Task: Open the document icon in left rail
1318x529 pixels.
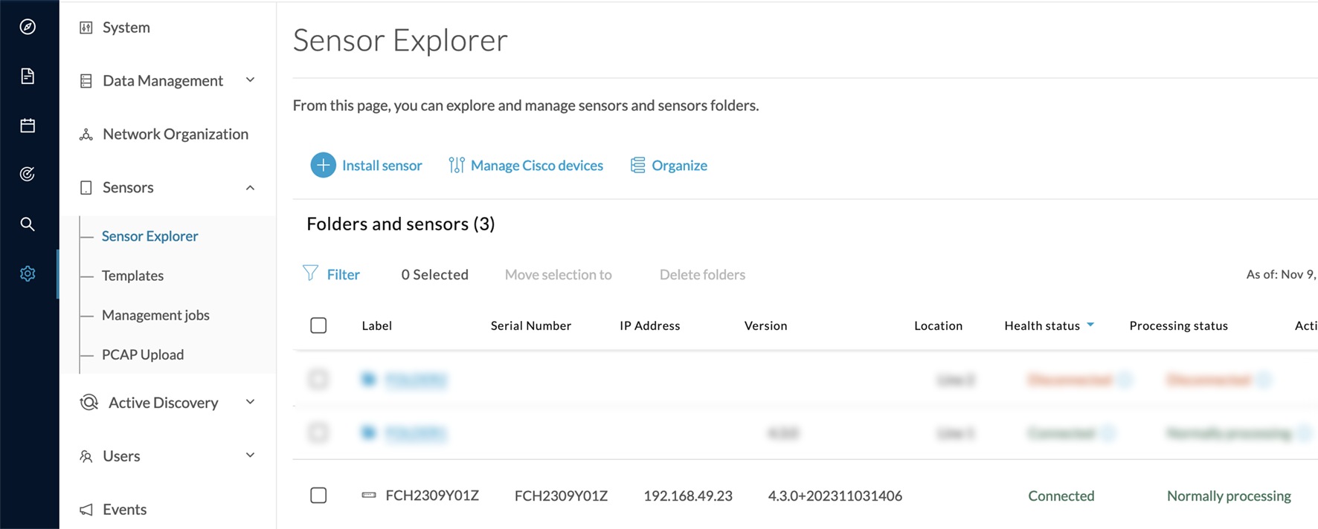Action: [x=28, y=76]
